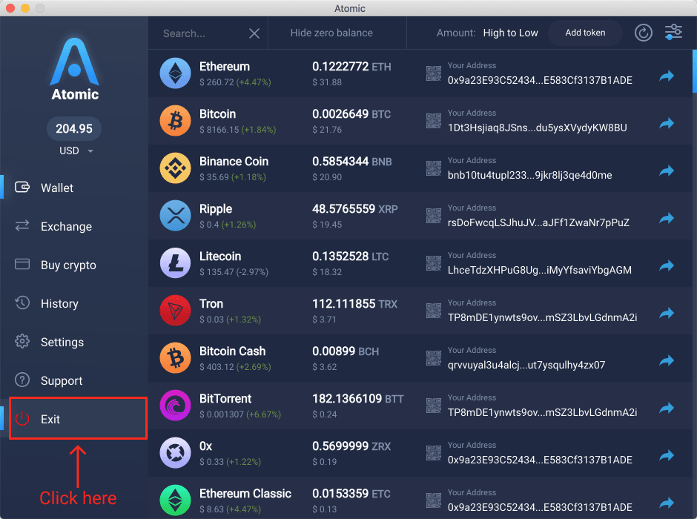This screenshot has width=697, height=519.
Task: Click the BitTorrent coin logo
Action: [175, 406]
